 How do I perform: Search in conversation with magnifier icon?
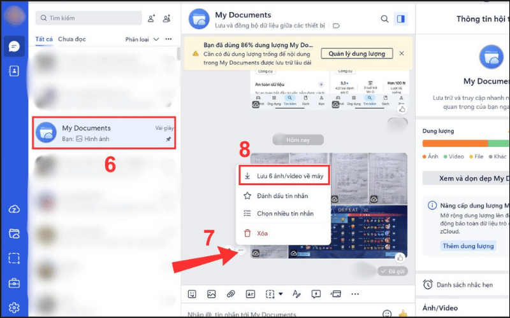[x=385, y=19]
